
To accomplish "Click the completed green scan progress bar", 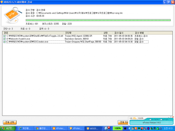I will [98, 20].
